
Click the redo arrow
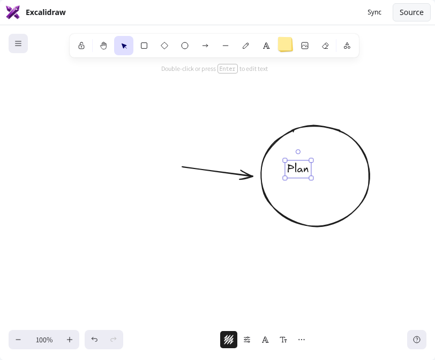click(113, 340)
